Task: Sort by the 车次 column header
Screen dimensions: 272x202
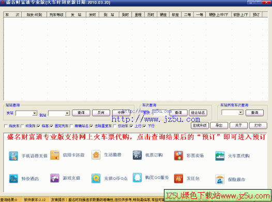Action: (12, 15)
